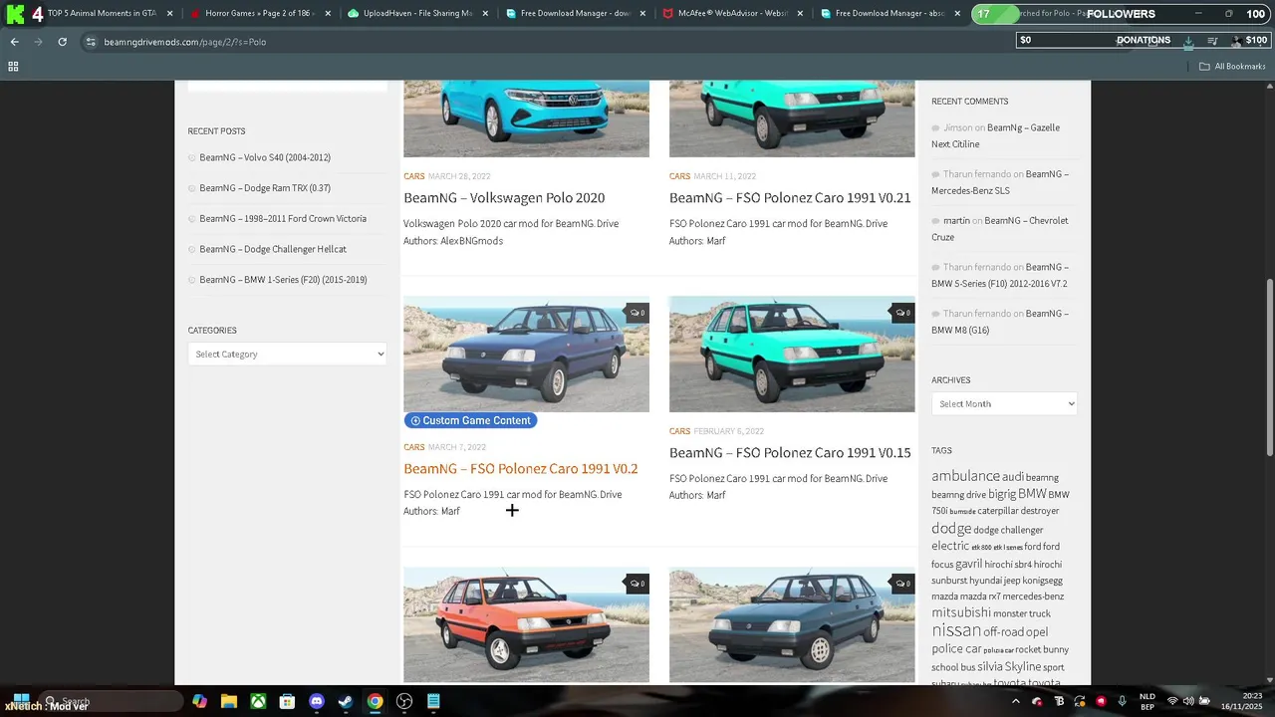
Task: Open the Windows Start menu
Action: (21, 701)
